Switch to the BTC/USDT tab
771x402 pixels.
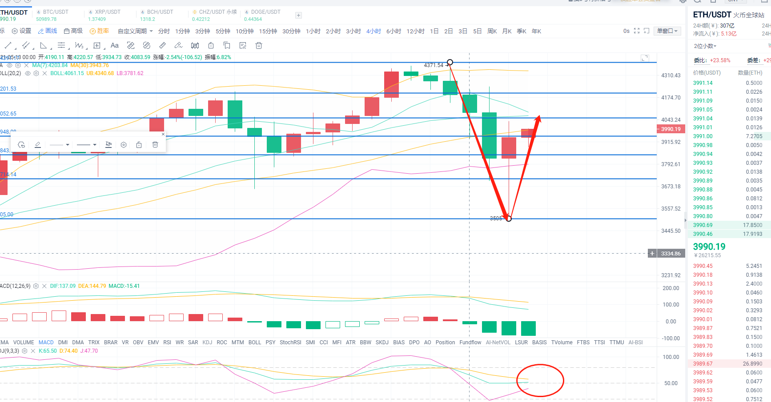tap(52, 15)
